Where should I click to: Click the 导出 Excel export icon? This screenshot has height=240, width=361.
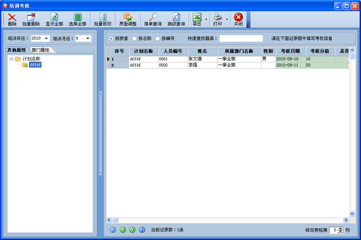click(x=197, y=20)
